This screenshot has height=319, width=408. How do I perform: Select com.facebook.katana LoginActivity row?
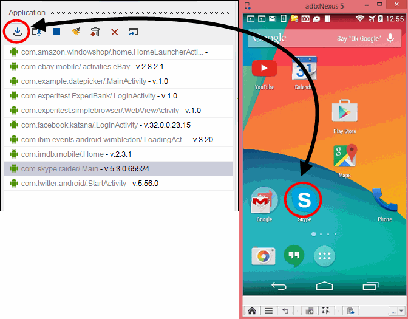[x=118, y=125]
